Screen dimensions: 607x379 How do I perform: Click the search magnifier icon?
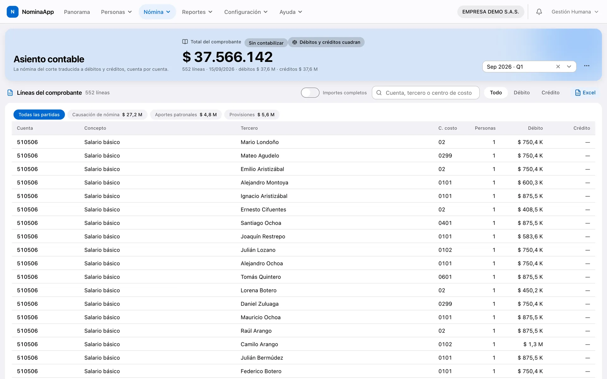pyautogui.click(x=379, y=93)
